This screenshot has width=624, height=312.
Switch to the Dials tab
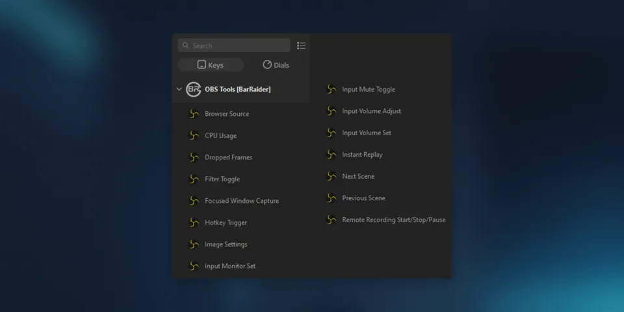(276, 65)
